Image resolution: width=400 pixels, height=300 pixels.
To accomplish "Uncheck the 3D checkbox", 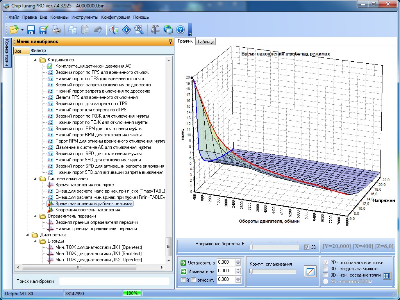I will (x=307, y=247).
